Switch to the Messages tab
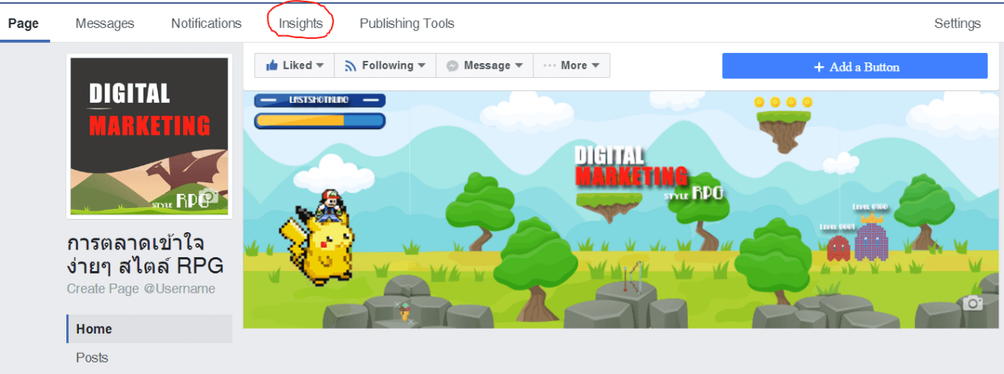1004x374 pixels. pos(105,23)
